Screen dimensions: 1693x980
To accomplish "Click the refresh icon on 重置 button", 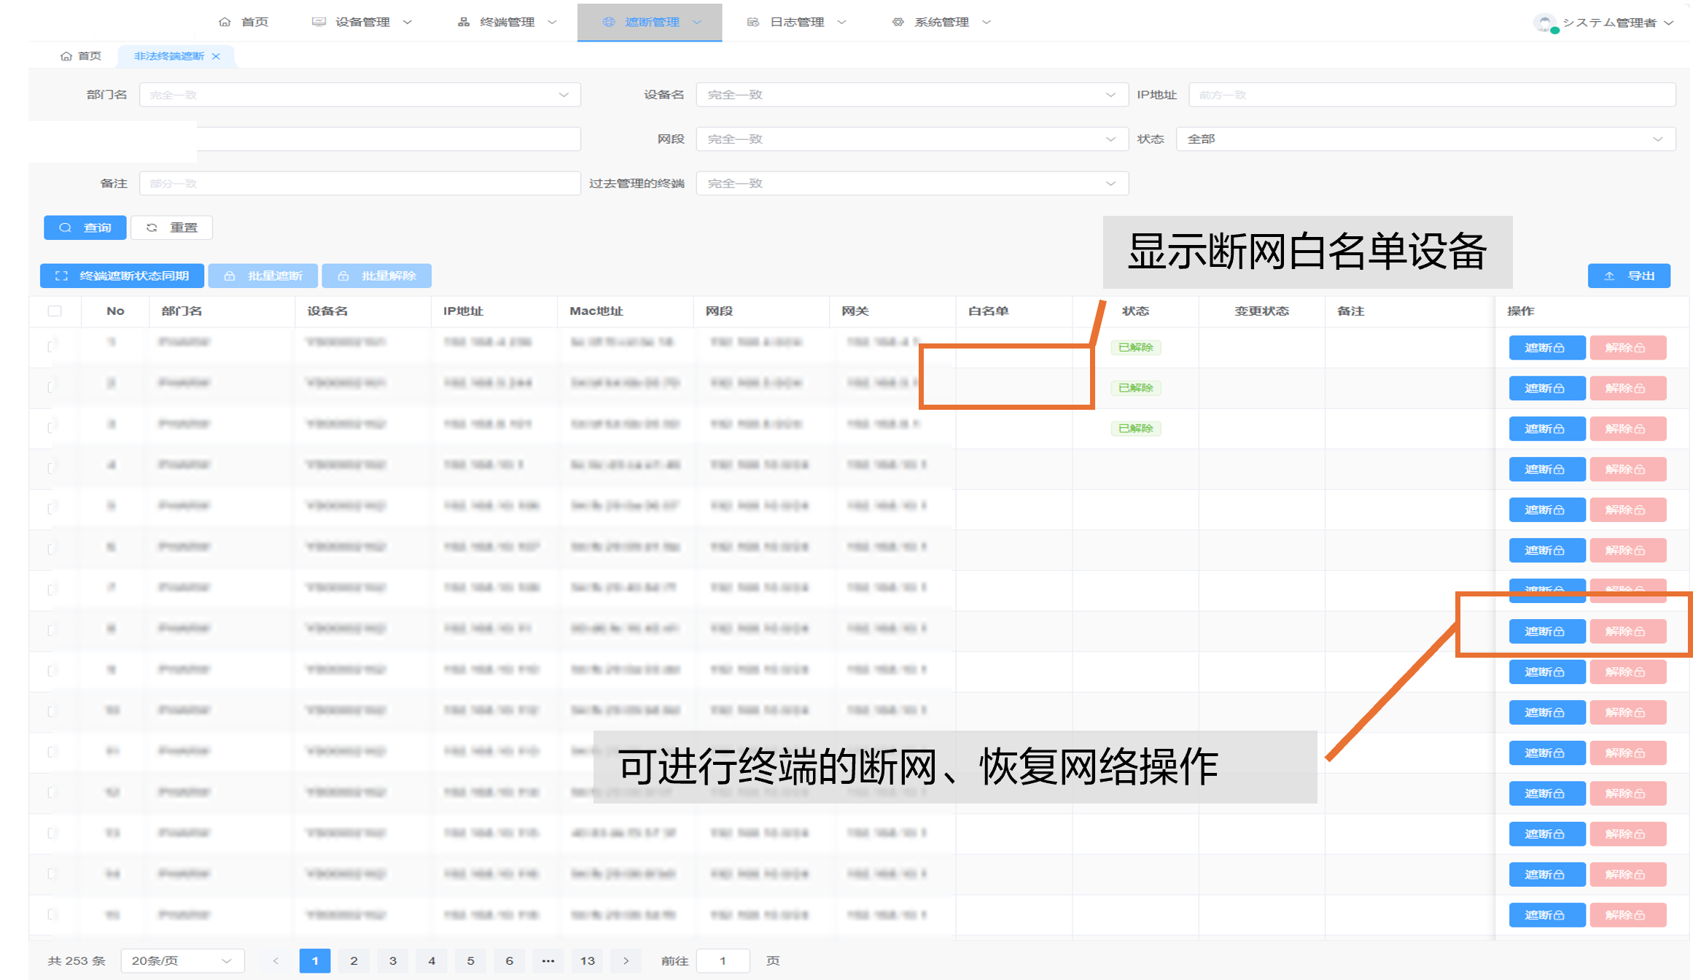I will click(x=152, y=227).
